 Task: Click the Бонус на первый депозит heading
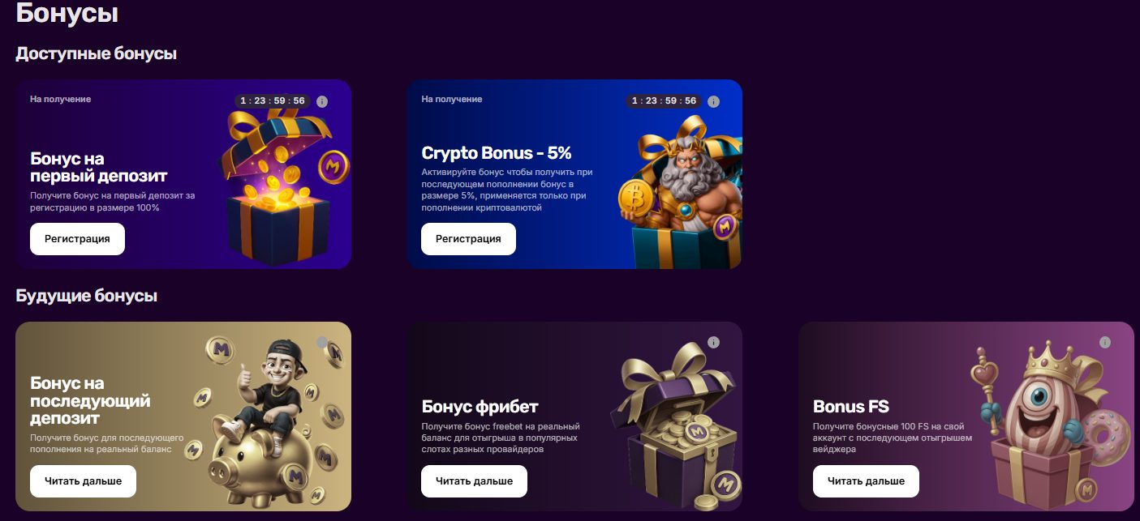point(99,167)
